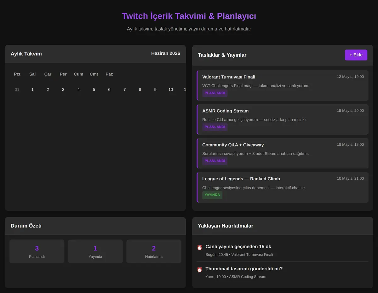Select day 1 in the calendar

click(32, 90)
